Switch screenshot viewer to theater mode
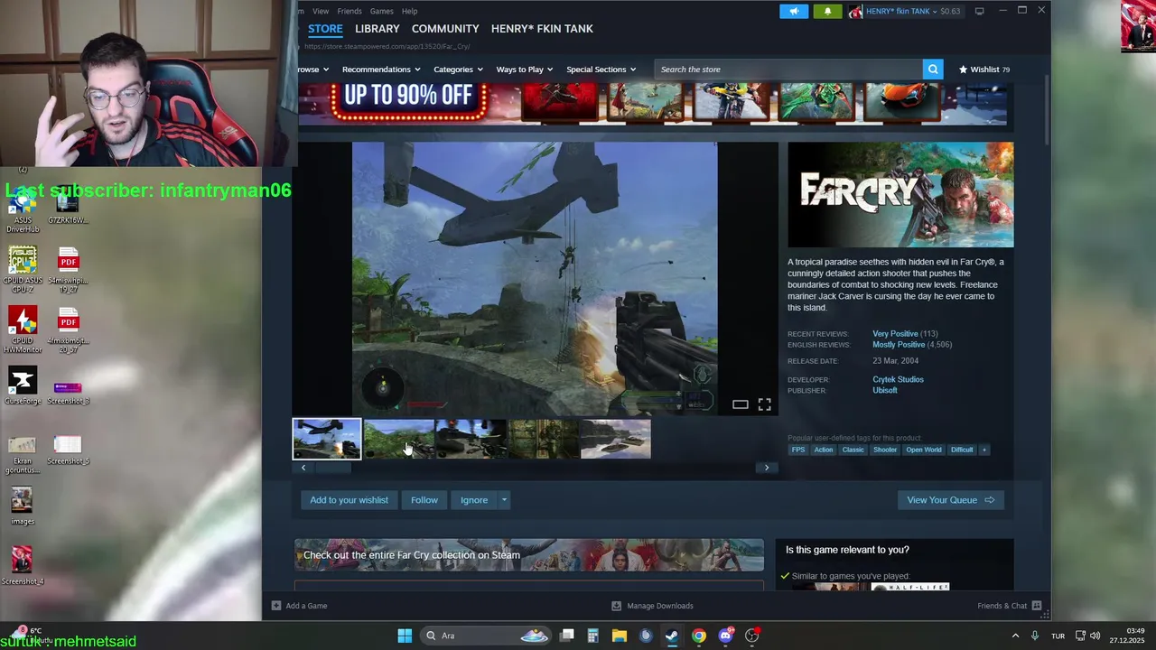The height and width of the screenshot is (650, 1156). (740, 404)
